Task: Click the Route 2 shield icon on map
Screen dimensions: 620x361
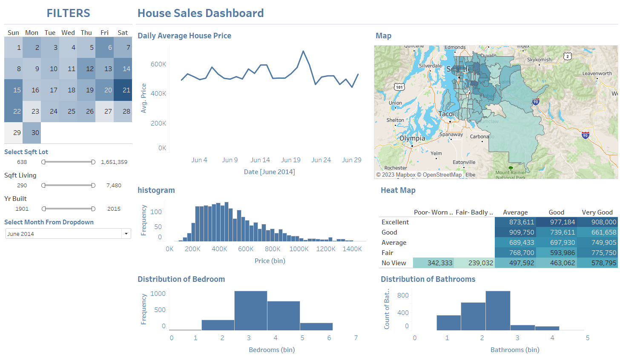Action: (567, 56)
